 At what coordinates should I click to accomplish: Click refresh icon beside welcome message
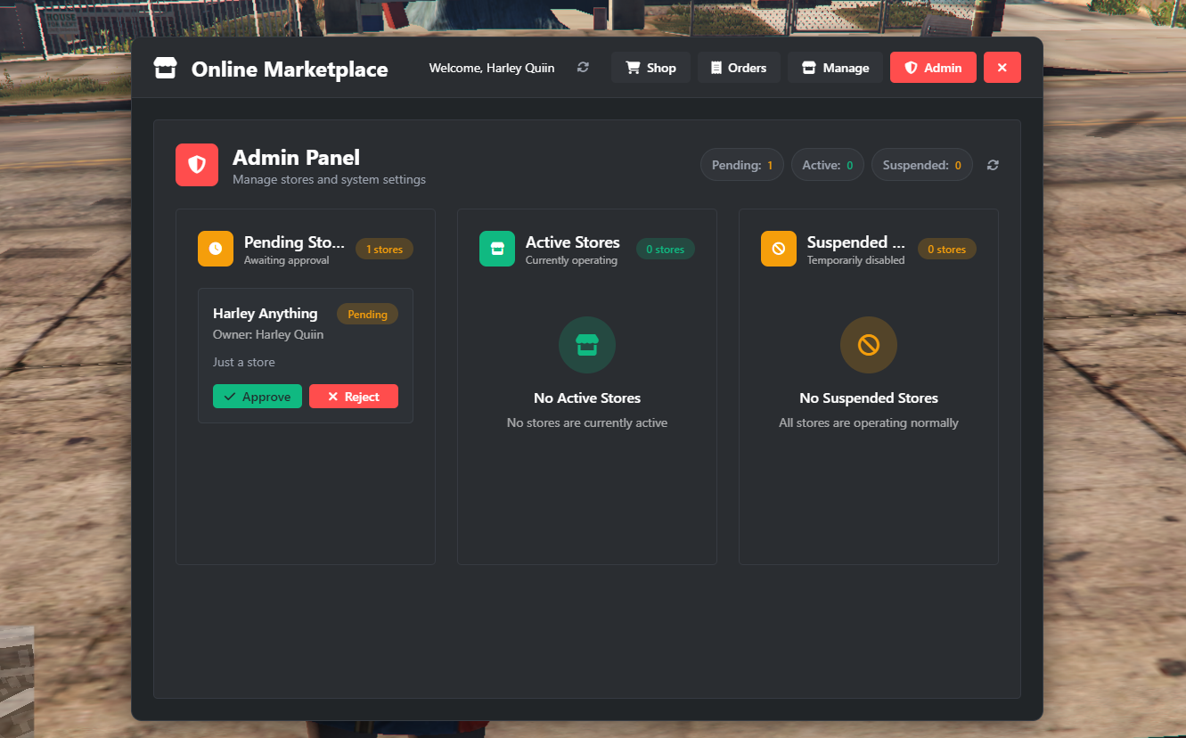click(x=583, y=68)
